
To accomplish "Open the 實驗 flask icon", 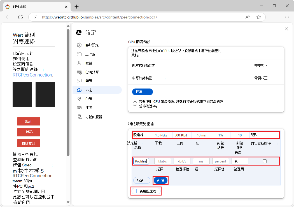I will pos(80,63).
